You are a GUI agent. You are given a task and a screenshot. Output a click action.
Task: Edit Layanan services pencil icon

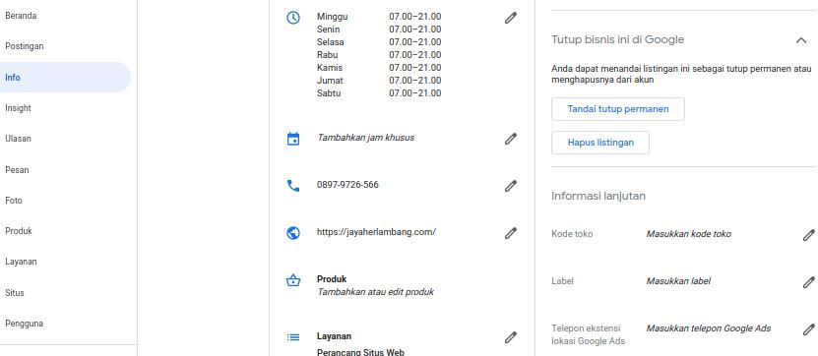[x=511, y=337]
